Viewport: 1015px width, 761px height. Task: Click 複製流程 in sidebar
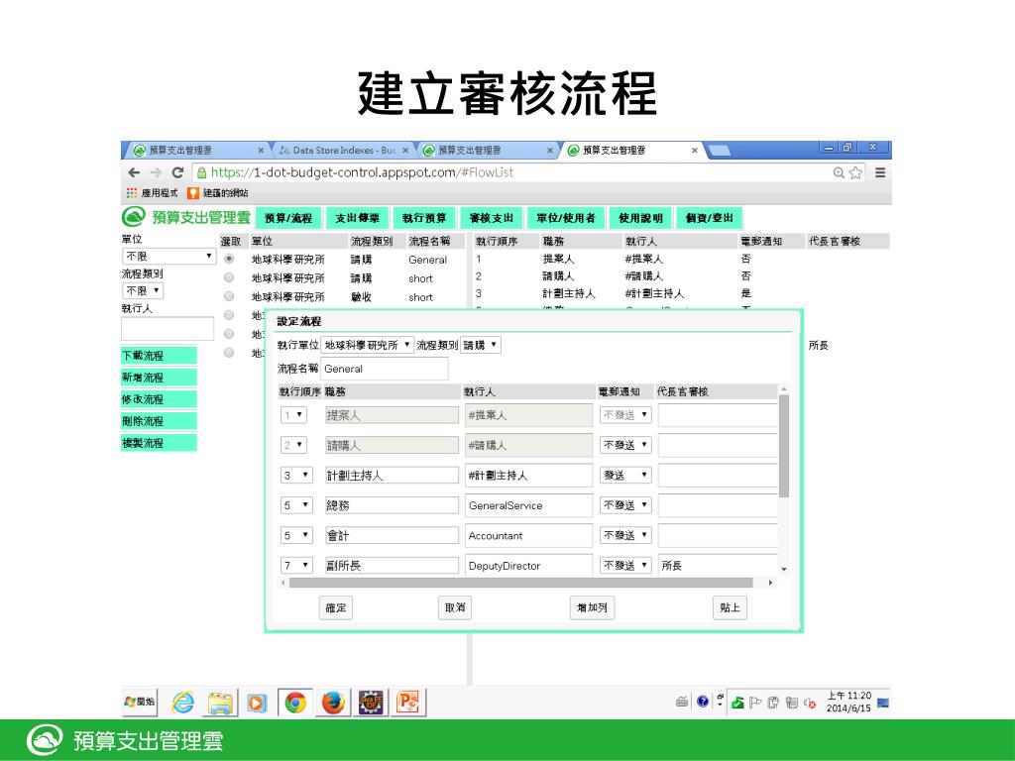pos(159,443)
